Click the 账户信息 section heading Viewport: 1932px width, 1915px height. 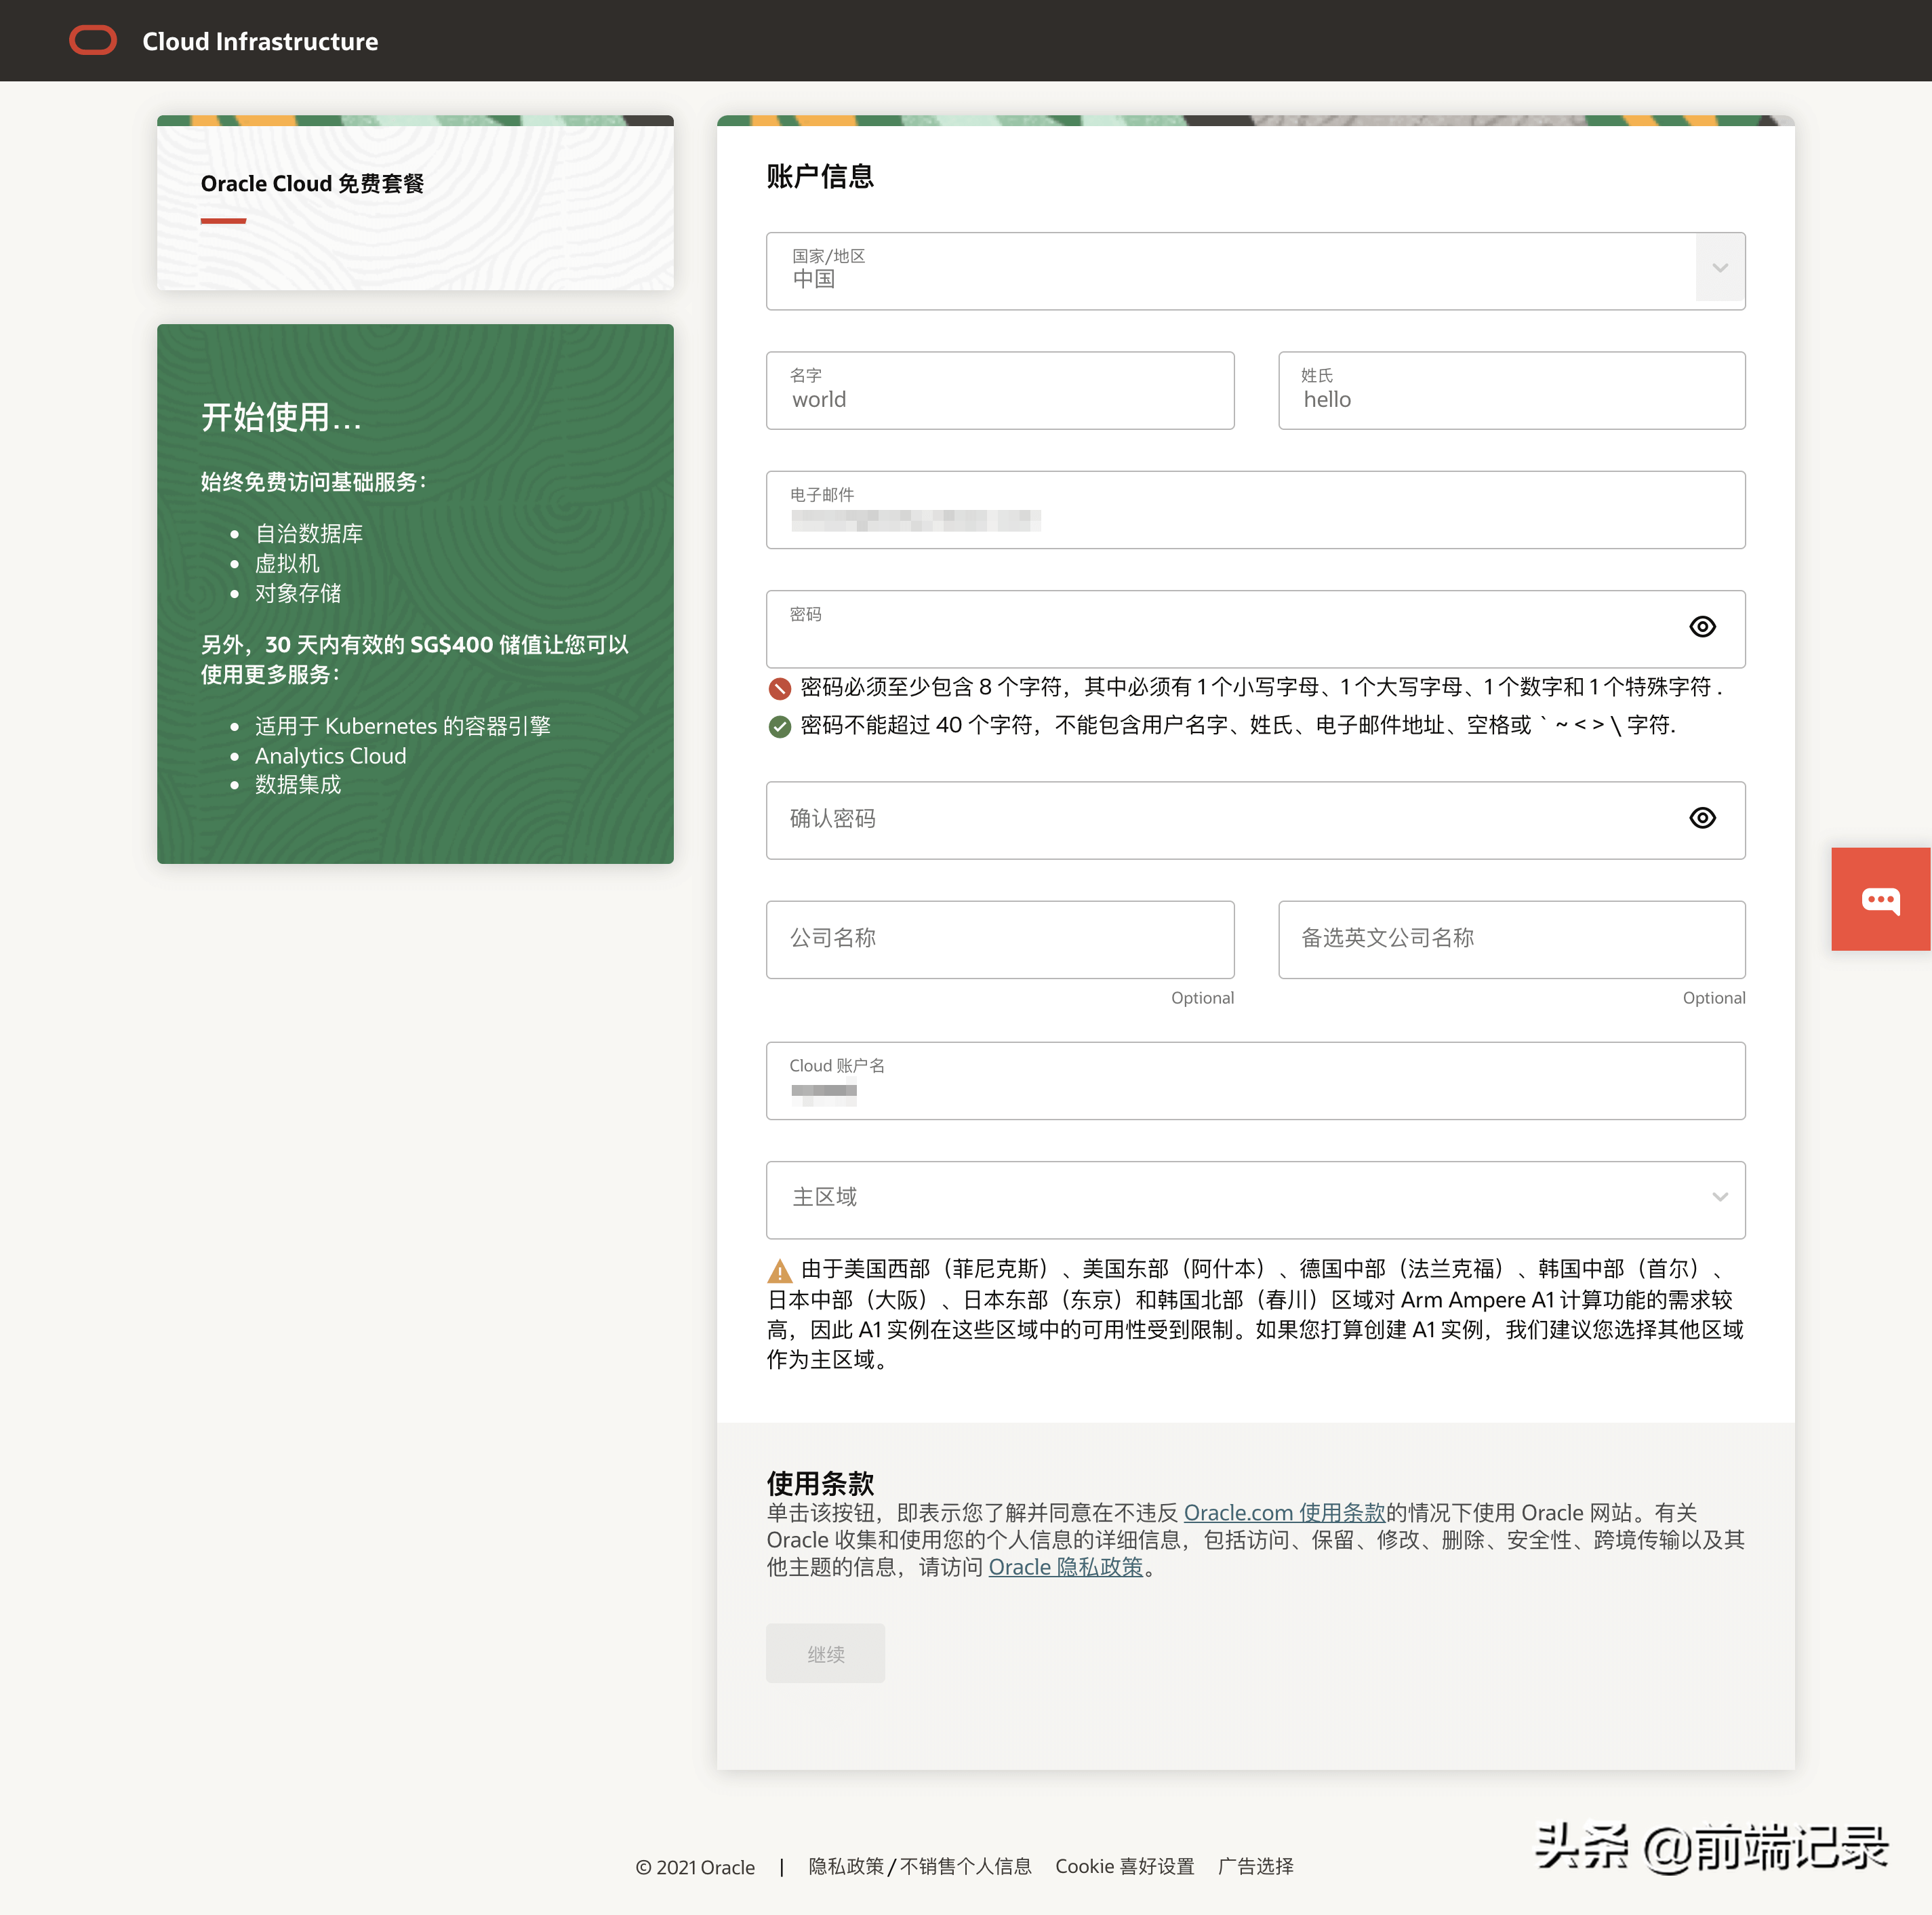pyautogui.click(x=820, y=176)
